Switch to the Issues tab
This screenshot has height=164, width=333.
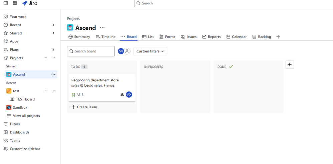point(189,37)
